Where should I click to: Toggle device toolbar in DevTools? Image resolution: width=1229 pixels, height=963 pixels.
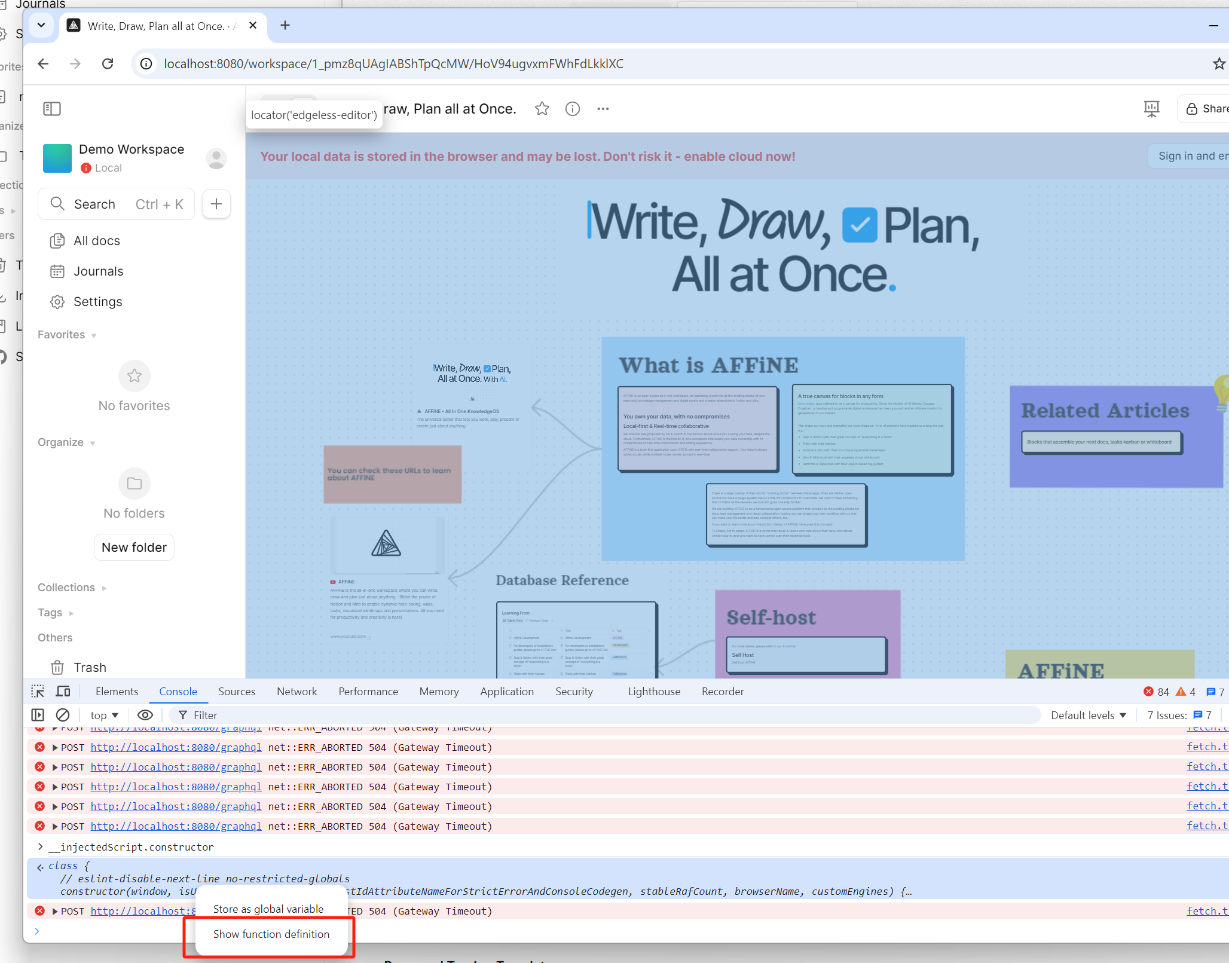63,692
